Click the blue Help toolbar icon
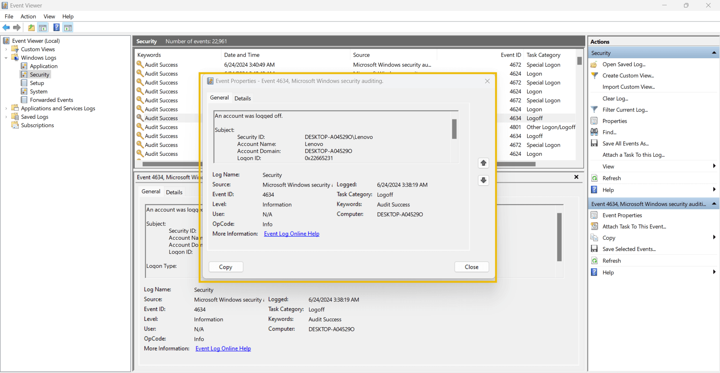720x373 pixels. [56, 27]
